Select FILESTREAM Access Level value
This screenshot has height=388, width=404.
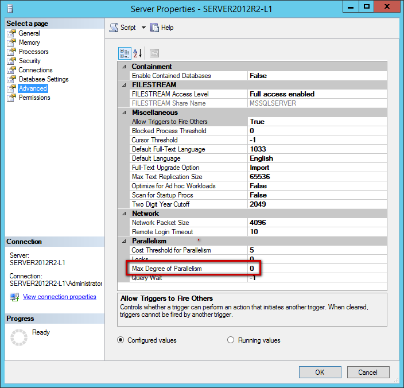pyautogui.click(x=317, y=94)
